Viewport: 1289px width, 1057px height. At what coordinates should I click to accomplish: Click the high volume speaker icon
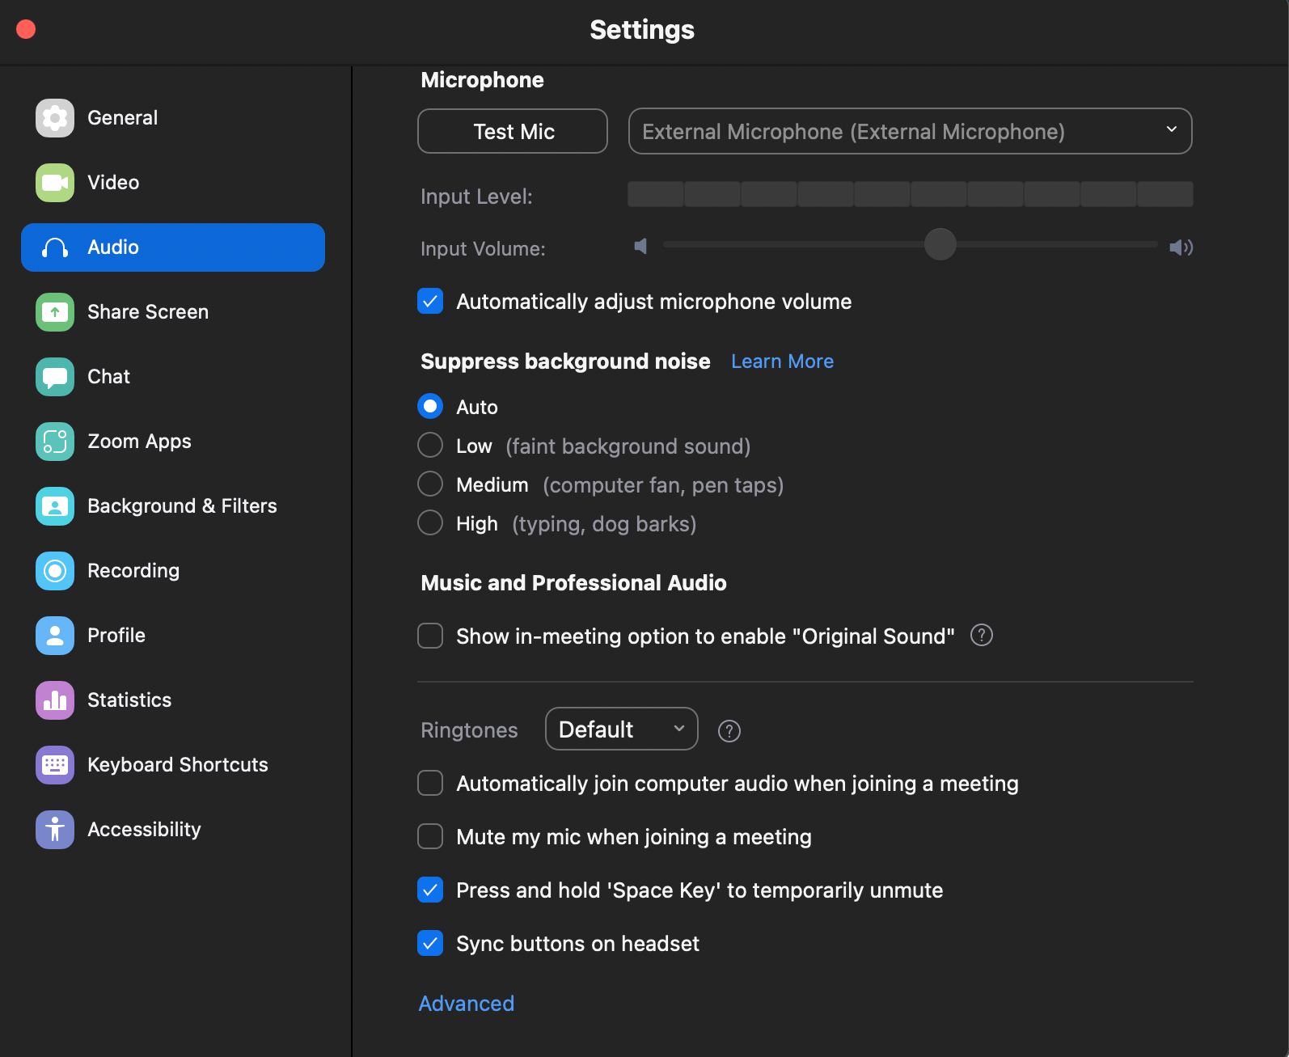point(1181,247)
